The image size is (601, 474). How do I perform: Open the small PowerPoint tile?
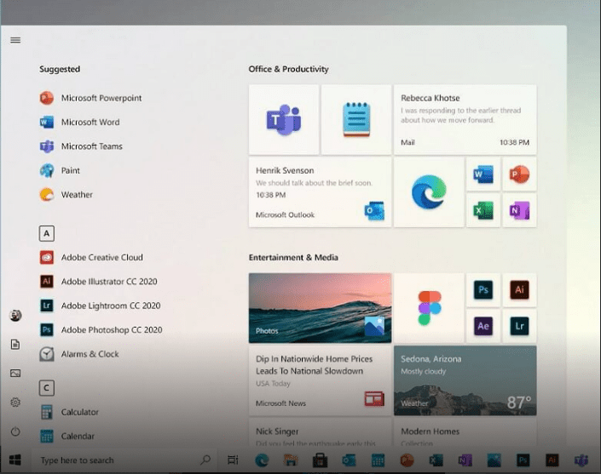click(519, 174)
